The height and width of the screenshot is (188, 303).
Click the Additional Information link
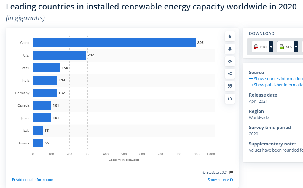34,180
